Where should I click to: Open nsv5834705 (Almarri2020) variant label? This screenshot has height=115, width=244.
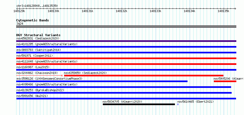pyautogui.click(x=122, y=102)
